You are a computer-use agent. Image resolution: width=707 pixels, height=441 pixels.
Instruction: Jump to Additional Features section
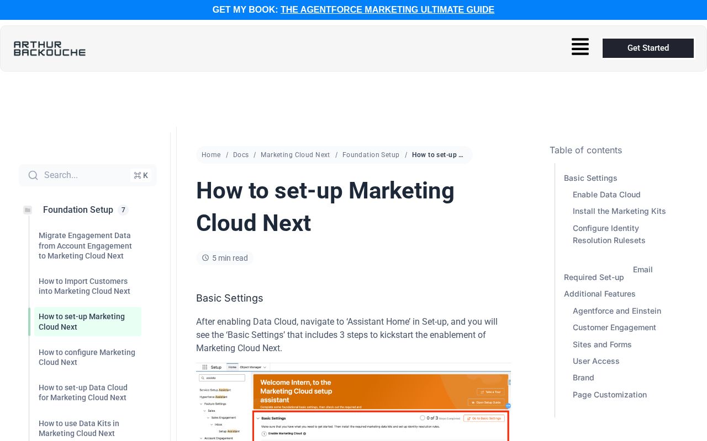(600, 294)
